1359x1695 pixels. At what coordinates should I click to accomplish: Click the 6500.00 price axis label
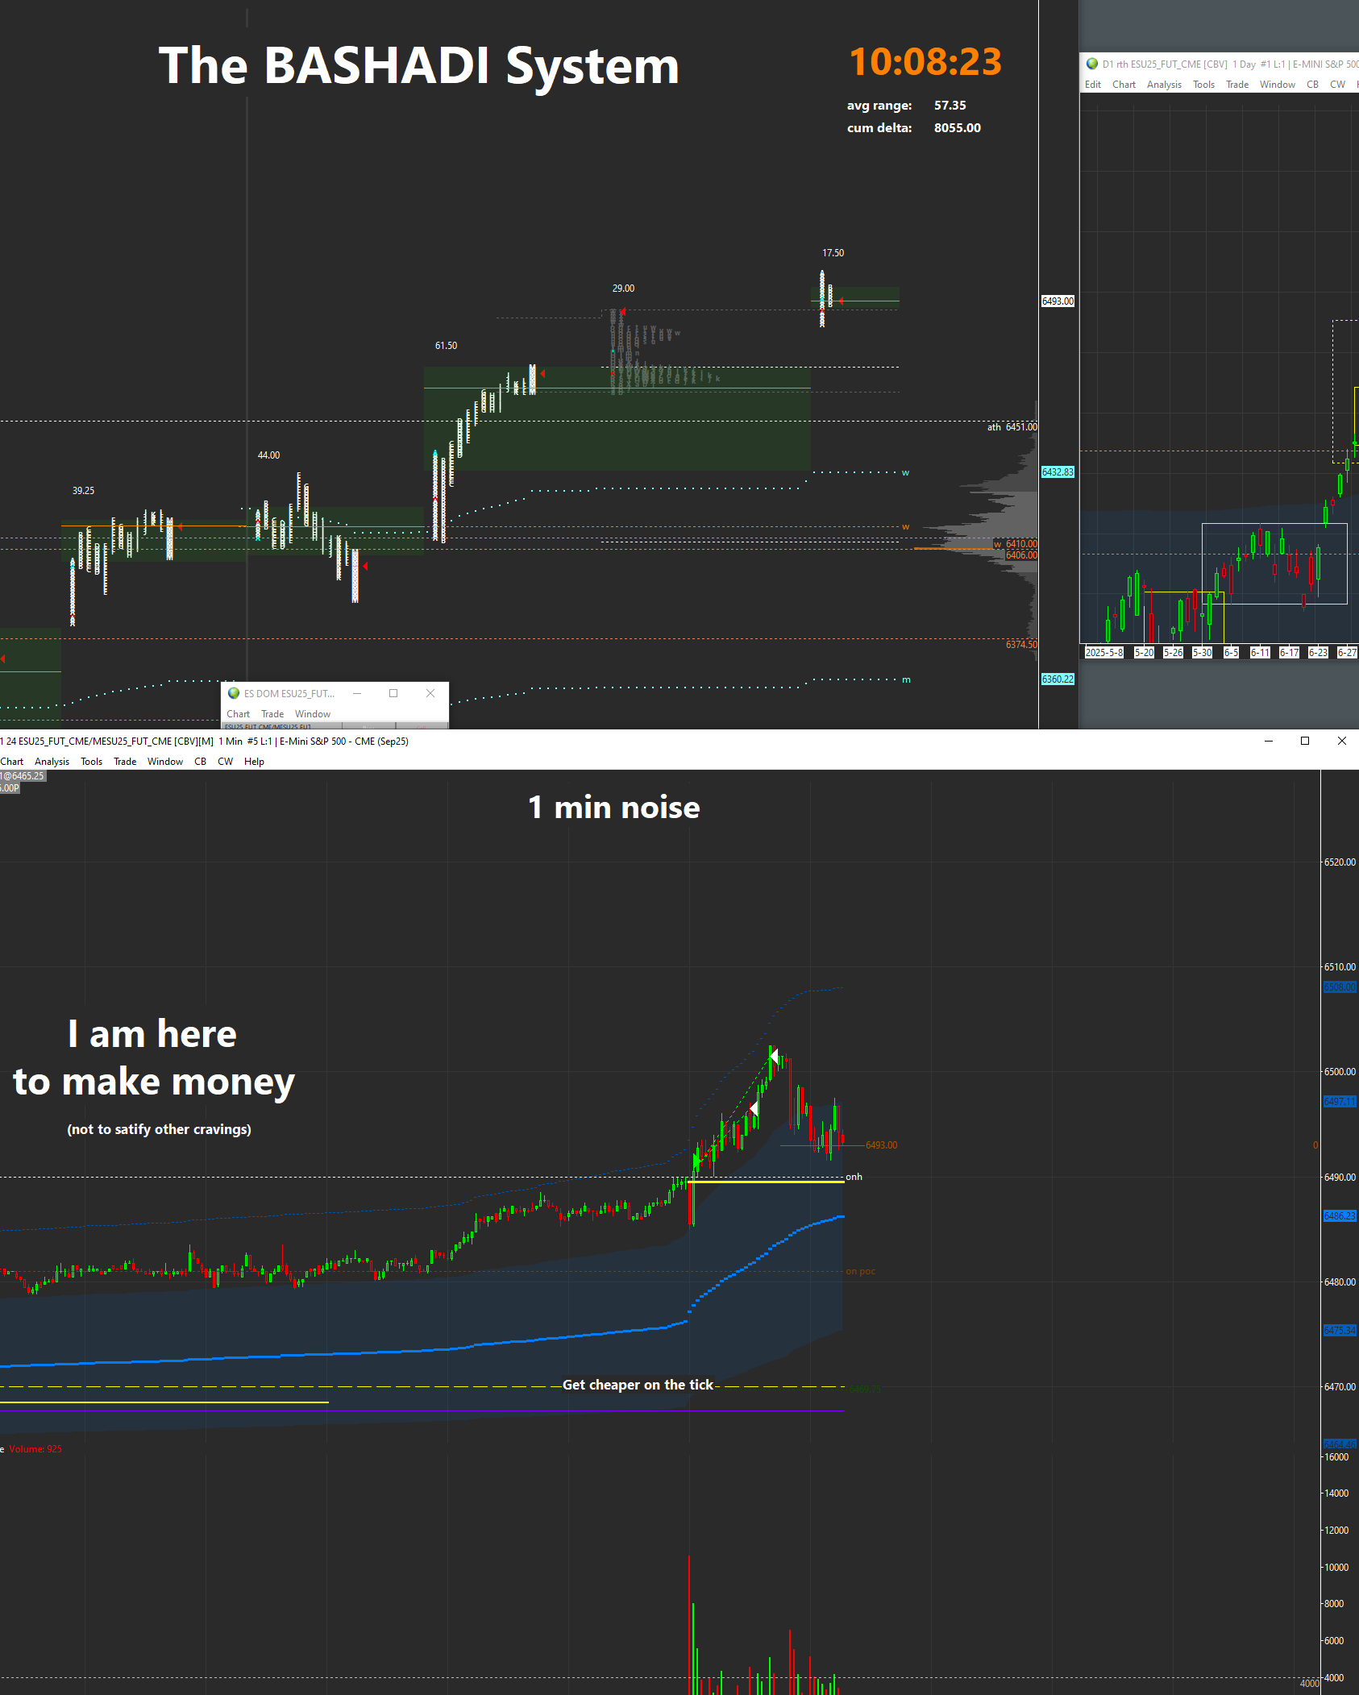pyautogui.click(x=1340, y=1072)
